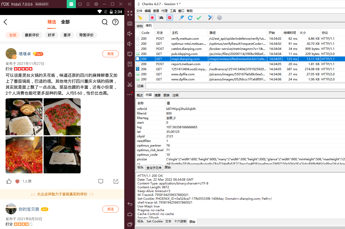
Task: Click Nox Android home icon
Action: point(130,214)
